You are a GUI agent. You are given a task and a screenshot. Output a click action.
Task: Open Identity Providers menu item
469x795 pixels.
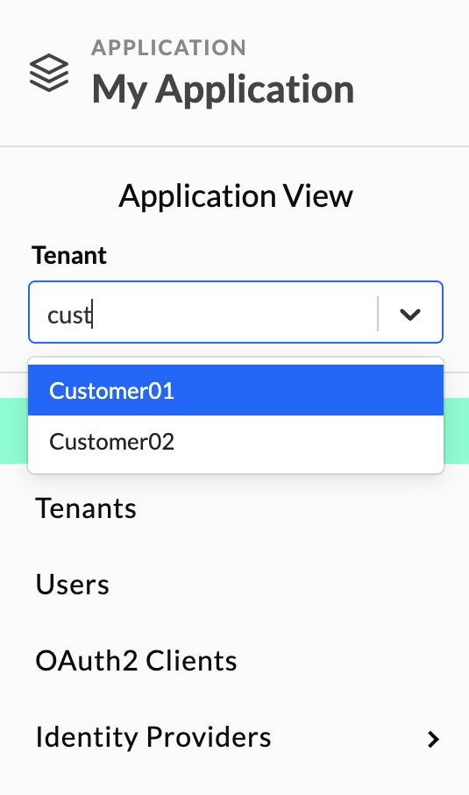tap(153, 736)
